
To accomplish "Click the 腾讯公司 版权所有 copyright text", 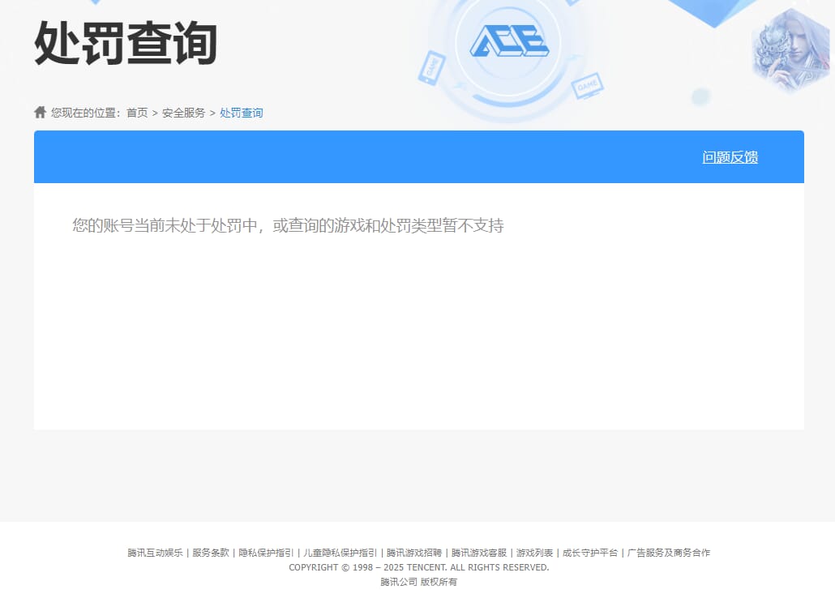I will pos(417,582).
